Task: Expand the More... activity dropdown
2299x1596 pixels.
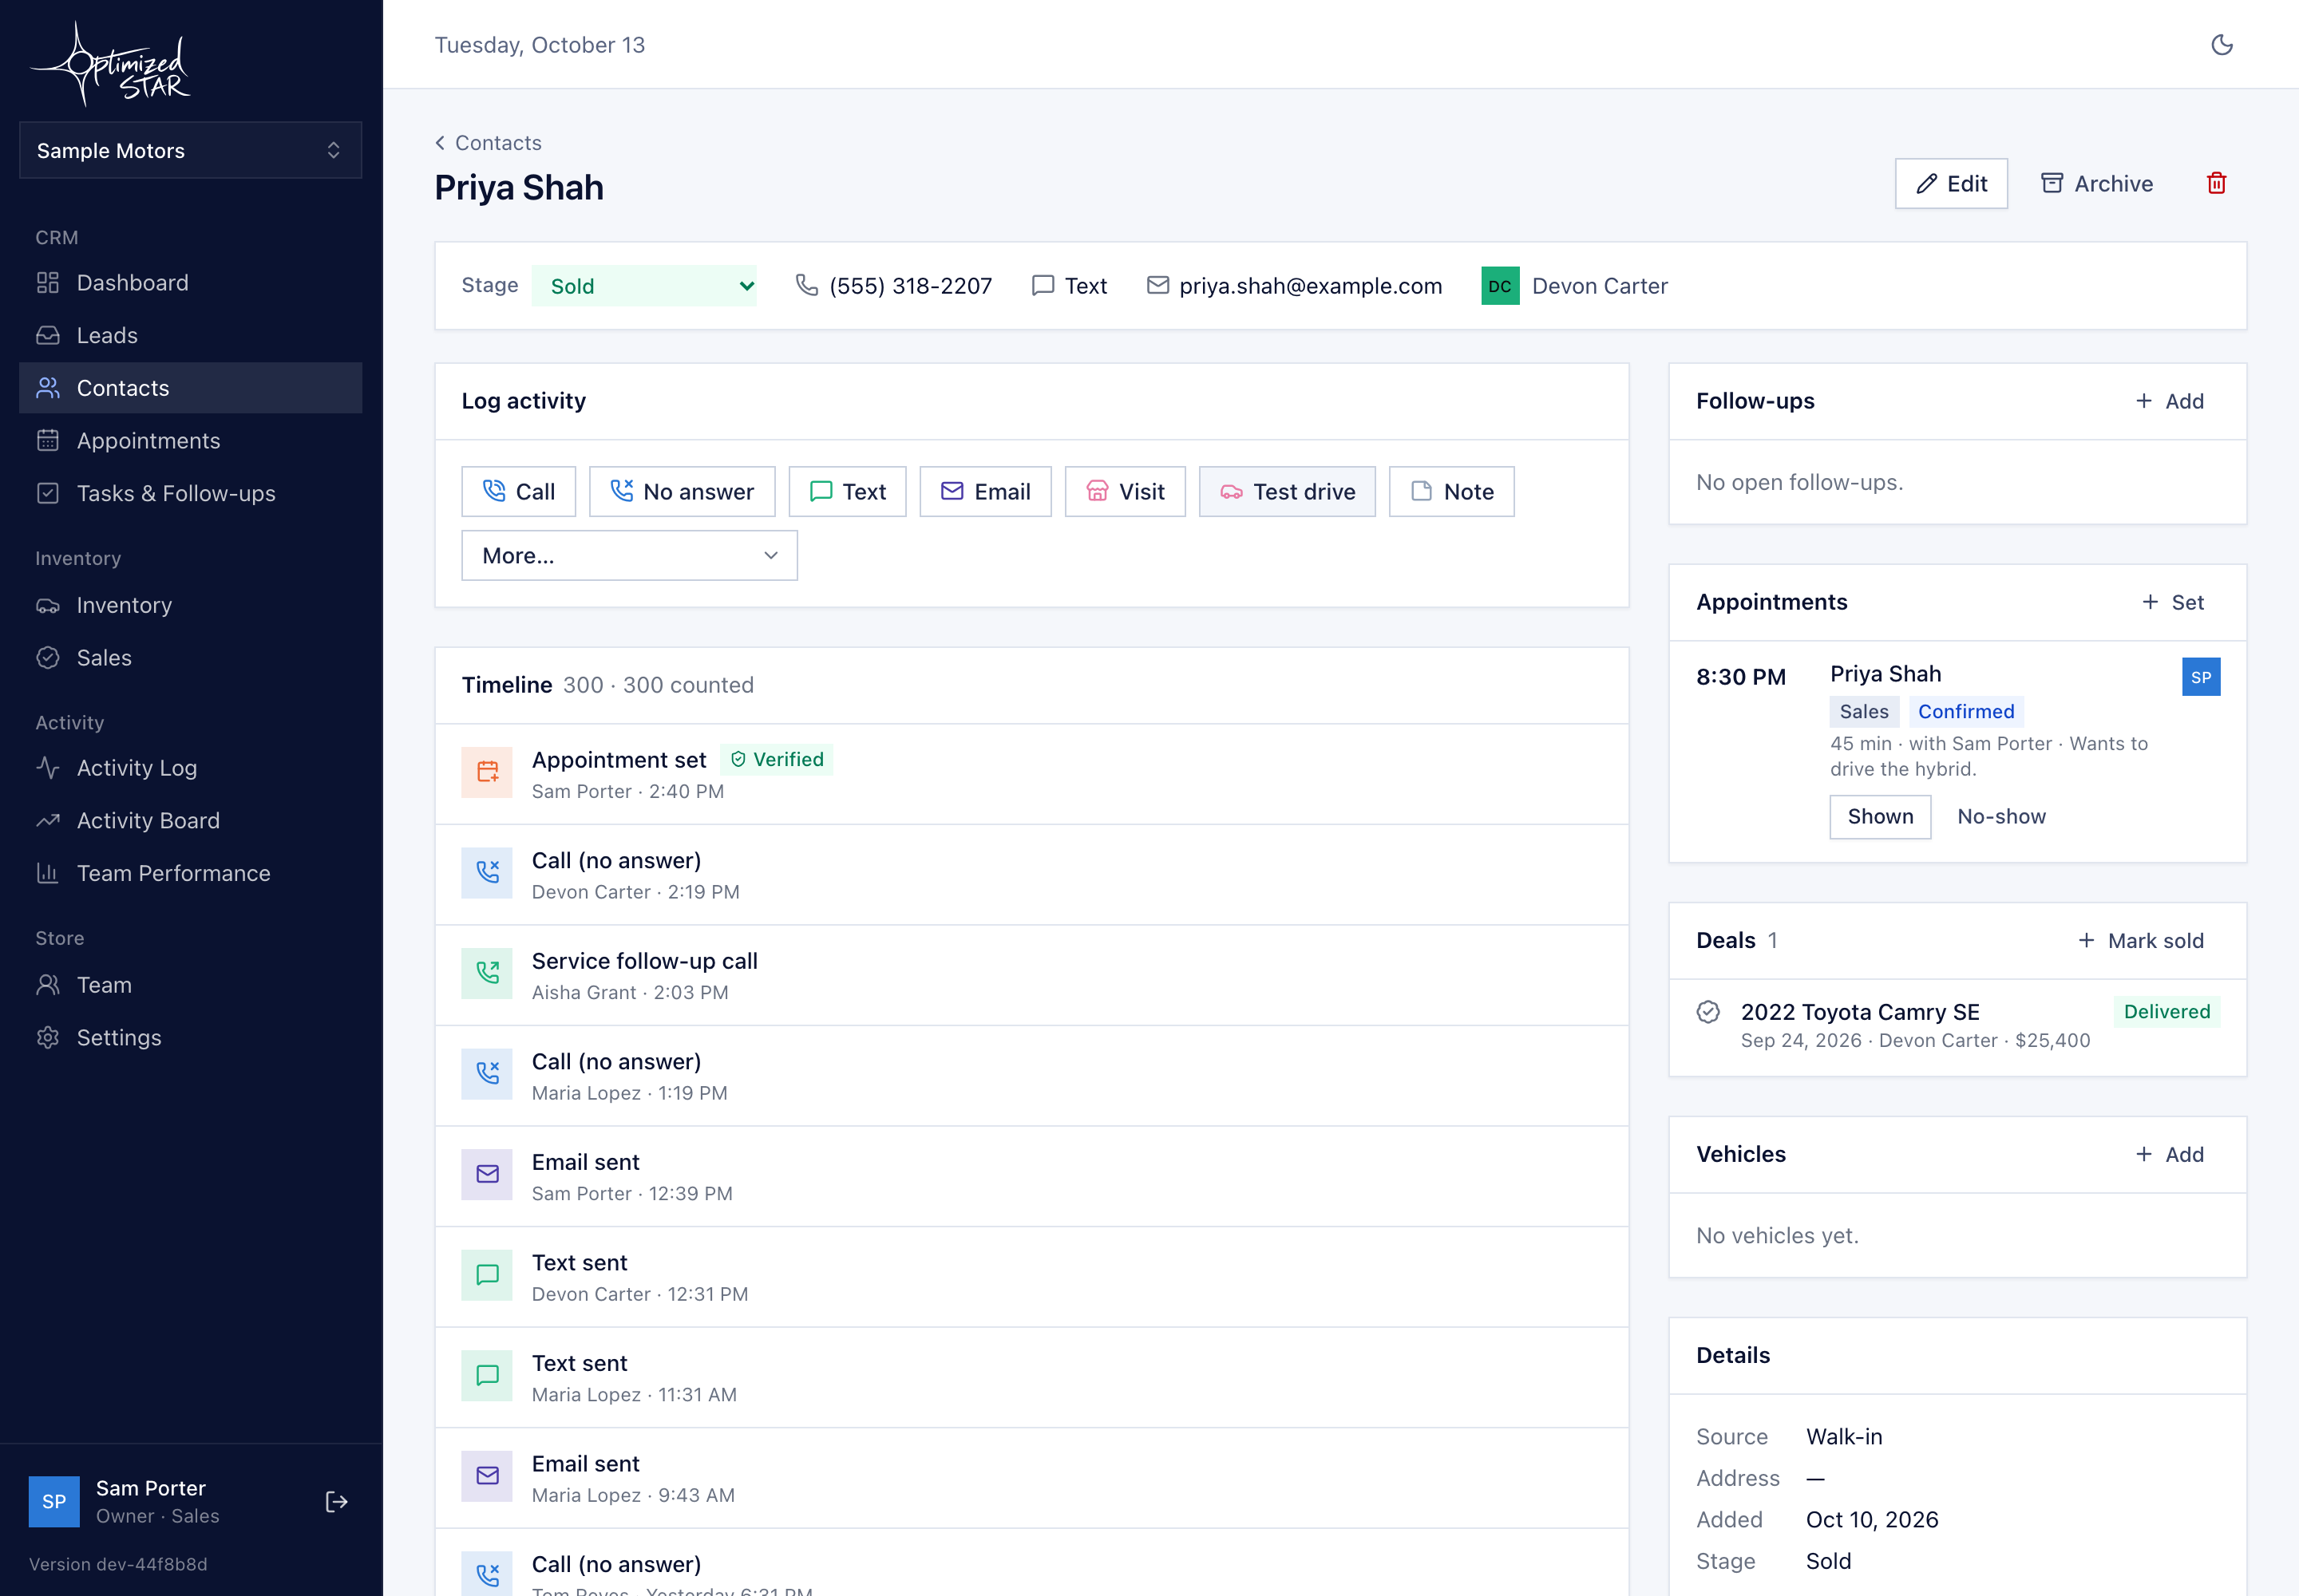Action: 629,555
